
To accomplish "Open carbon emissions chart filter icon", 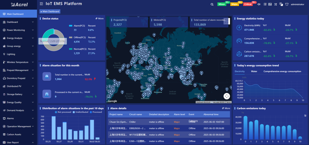I will (x=305, y=116).
